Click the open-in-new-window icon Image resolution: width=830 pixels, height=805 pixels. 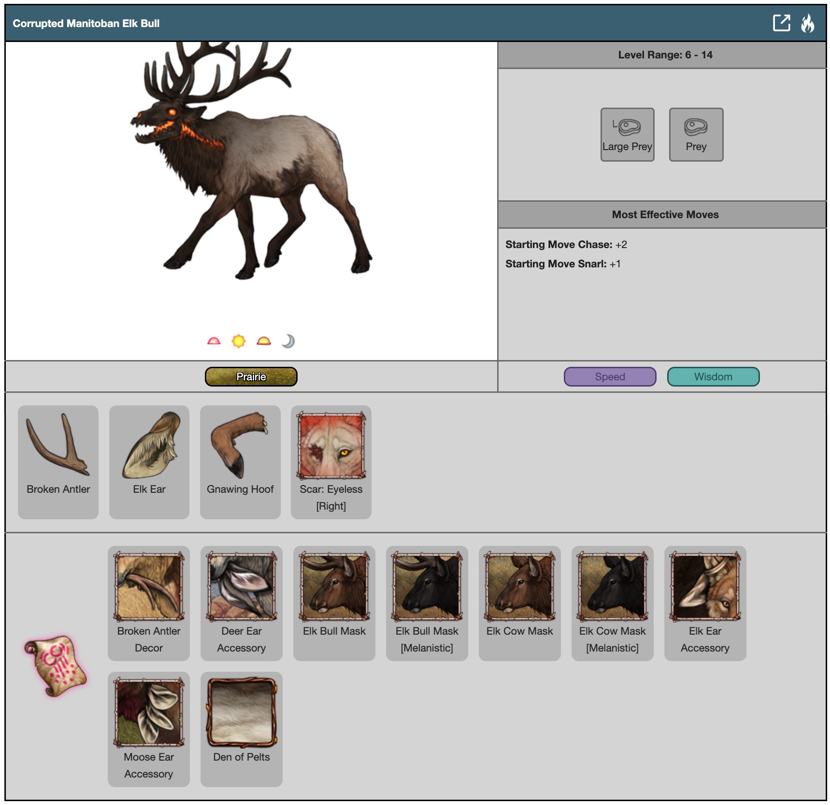pos(781,23)
